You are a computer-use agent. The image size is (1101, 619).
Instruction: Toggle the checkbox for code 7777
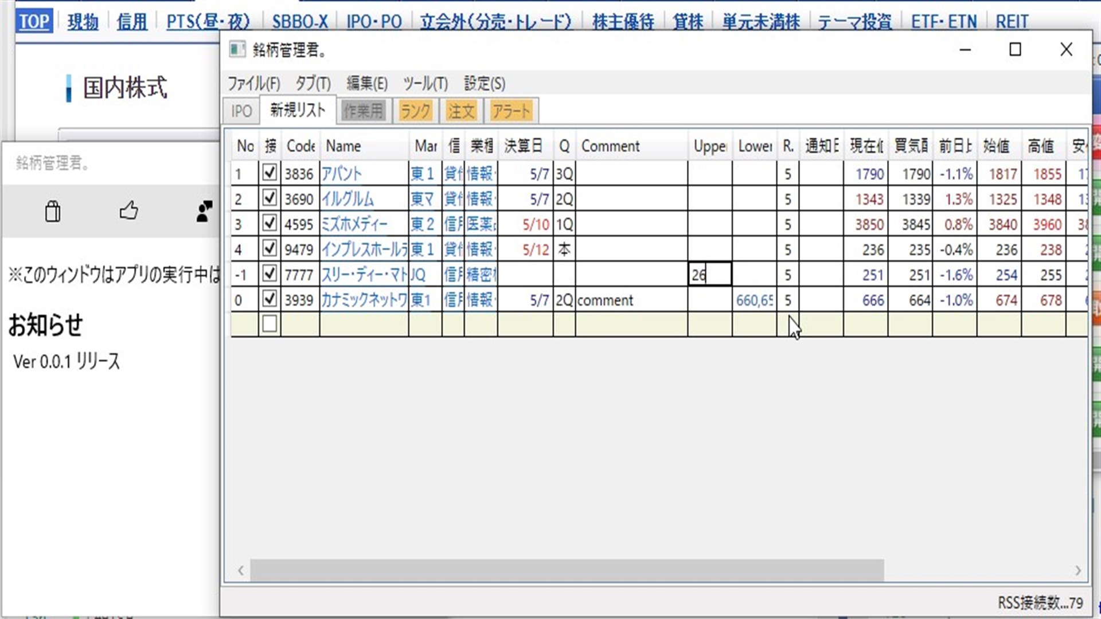(x=270, y=274)
